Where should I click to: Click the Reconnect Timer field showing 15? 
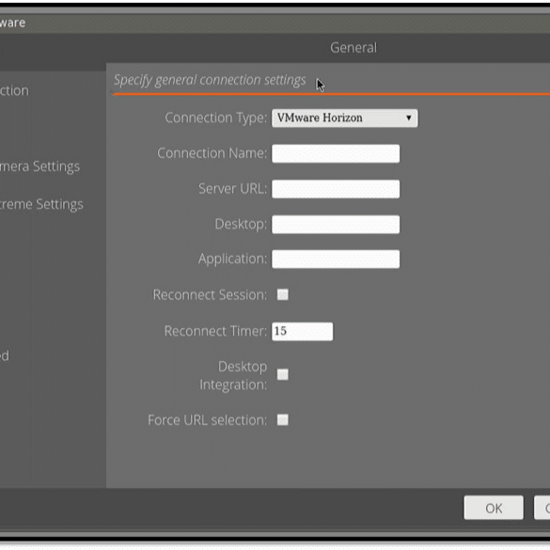tap(303, 331)
